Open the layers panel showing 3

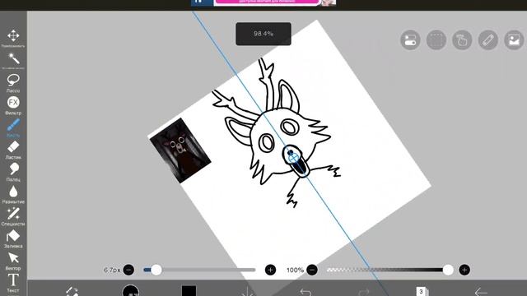pos(422,291)
